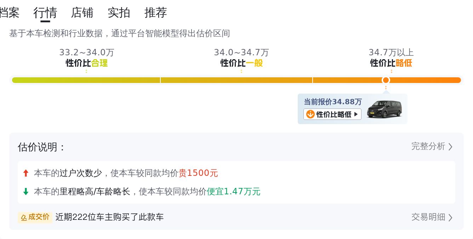Click the 成交价 badge
The image size is (473, 239).
coord(35,217)
